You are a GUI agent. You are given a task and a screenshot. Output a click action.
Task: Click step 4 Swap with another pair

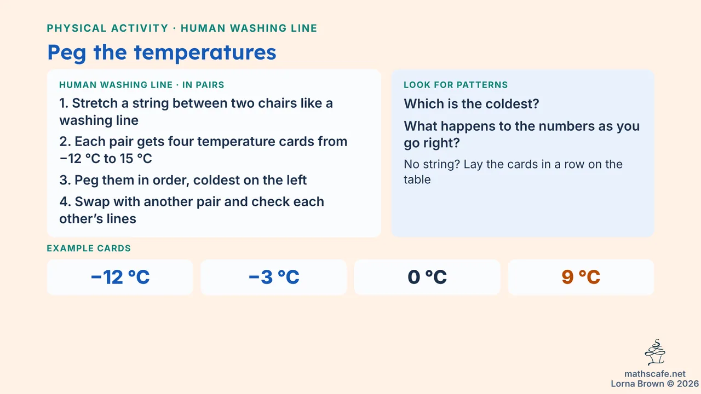click(192, 210)
